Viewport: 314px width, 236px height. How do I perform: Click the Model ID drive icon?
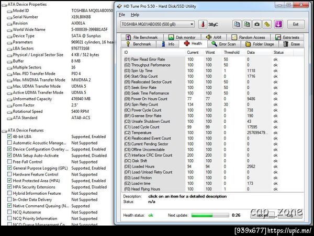tap(9, 11)
